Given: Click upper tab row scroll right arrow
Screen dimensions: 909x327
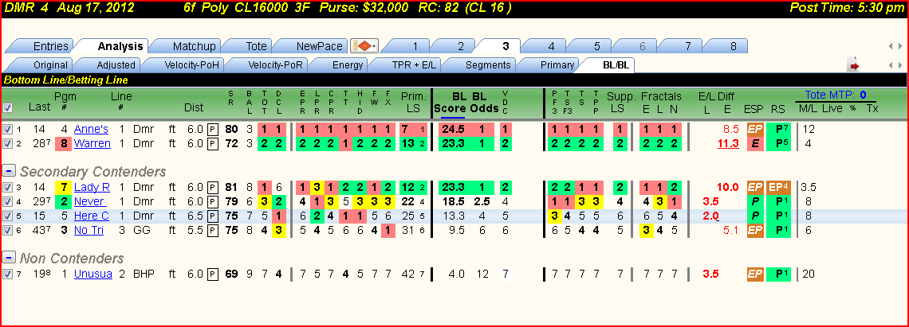Looking at the screenshot, I should 900,46.
